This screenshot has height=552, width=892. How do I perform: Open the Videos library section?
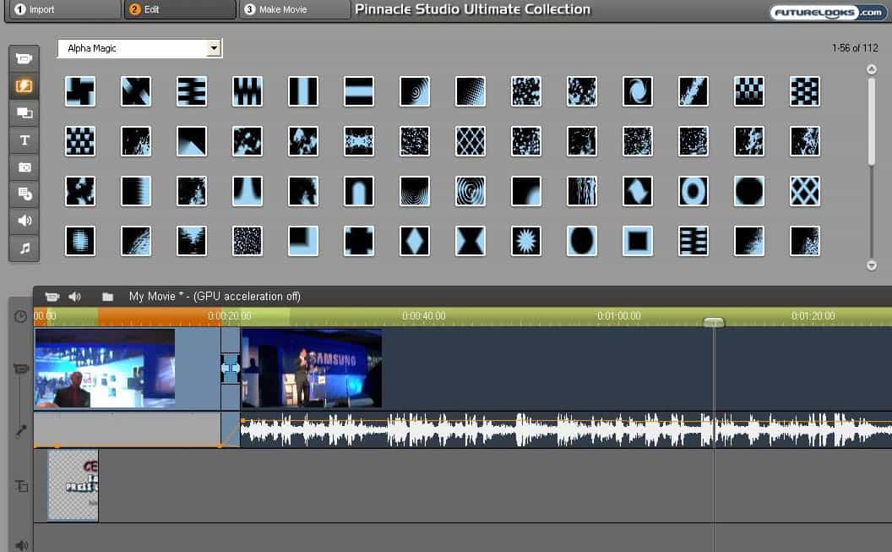click(x=24, y=57)
